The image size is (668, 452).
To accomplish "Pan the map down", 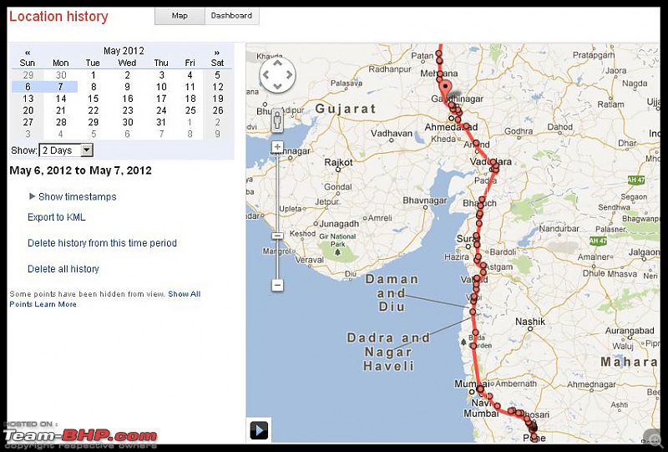I will (x=277, y=87).
